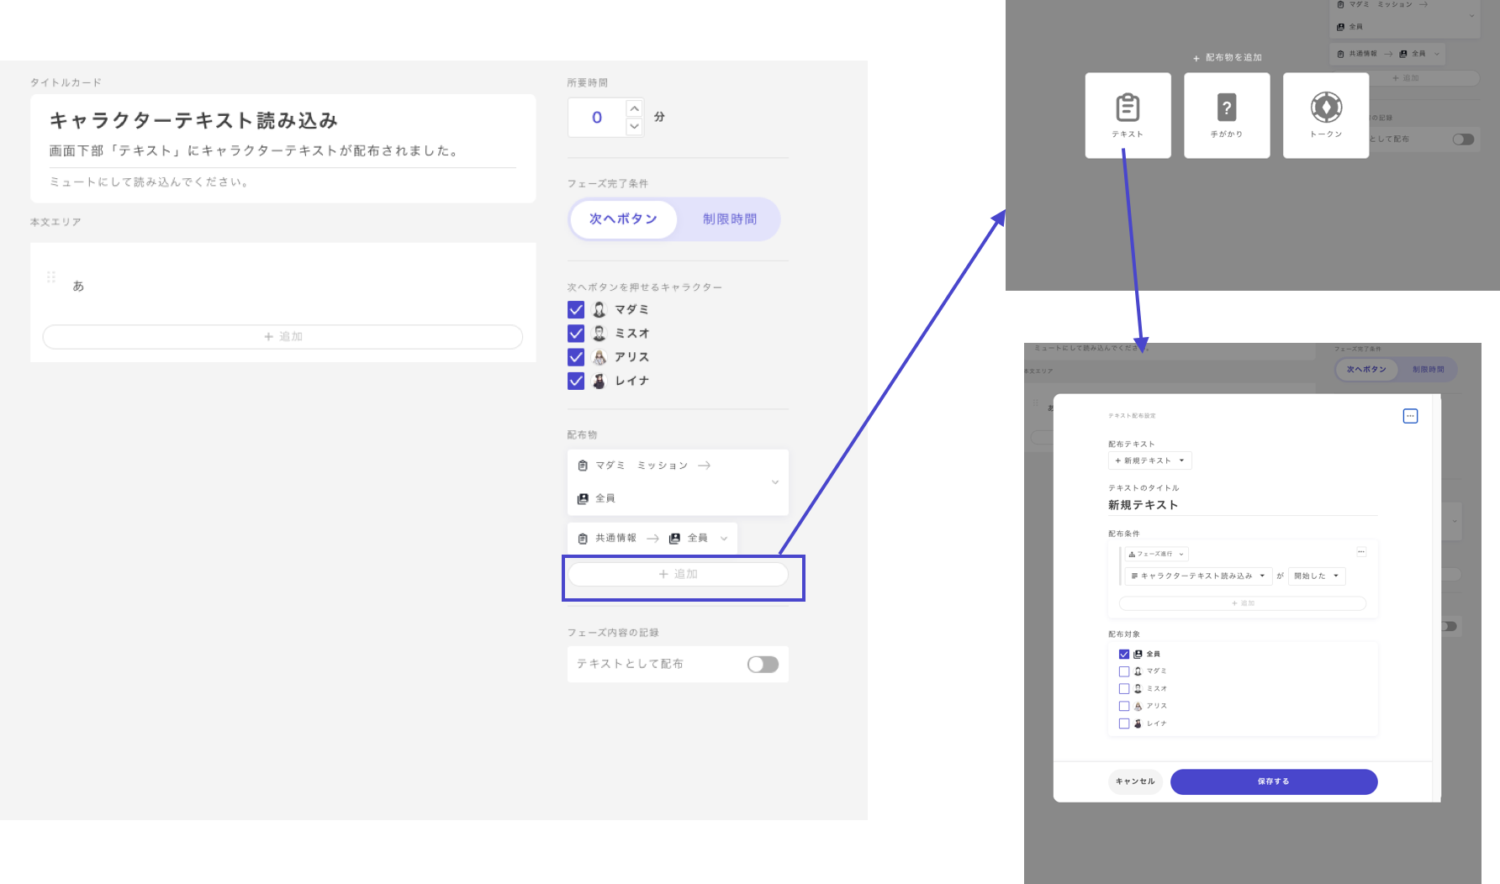Image resolution: width=1500 pixels, height=884 pixels.
Task: Open three-dot options in 配布条件 condition box
Action: [x=1361, y=552]
